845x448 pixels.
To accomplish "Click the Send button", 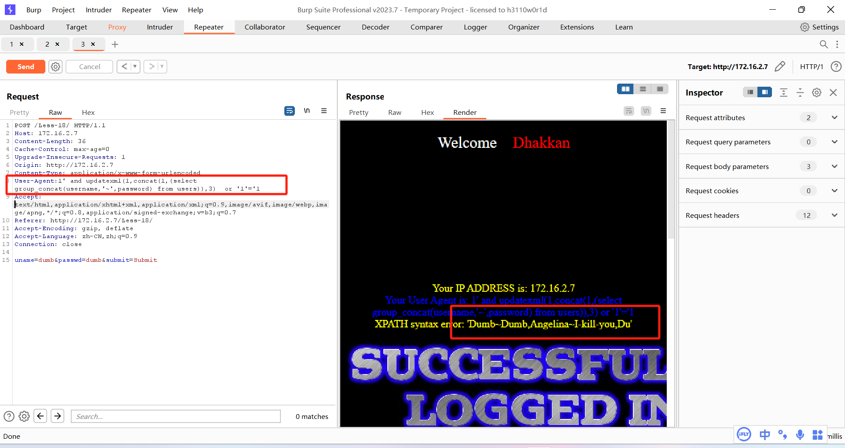I will (x=25, y=66).
